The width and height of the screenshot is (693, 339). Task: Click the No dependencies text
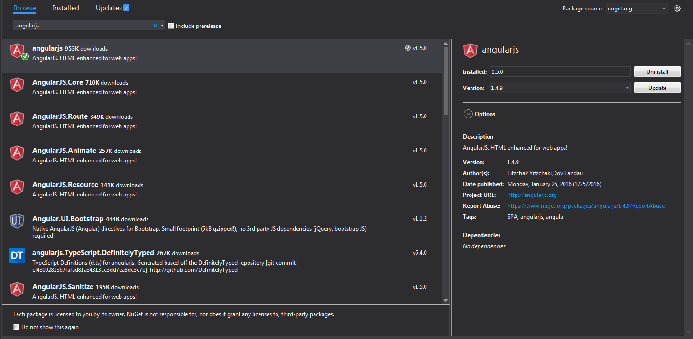[x=484, y=246]
